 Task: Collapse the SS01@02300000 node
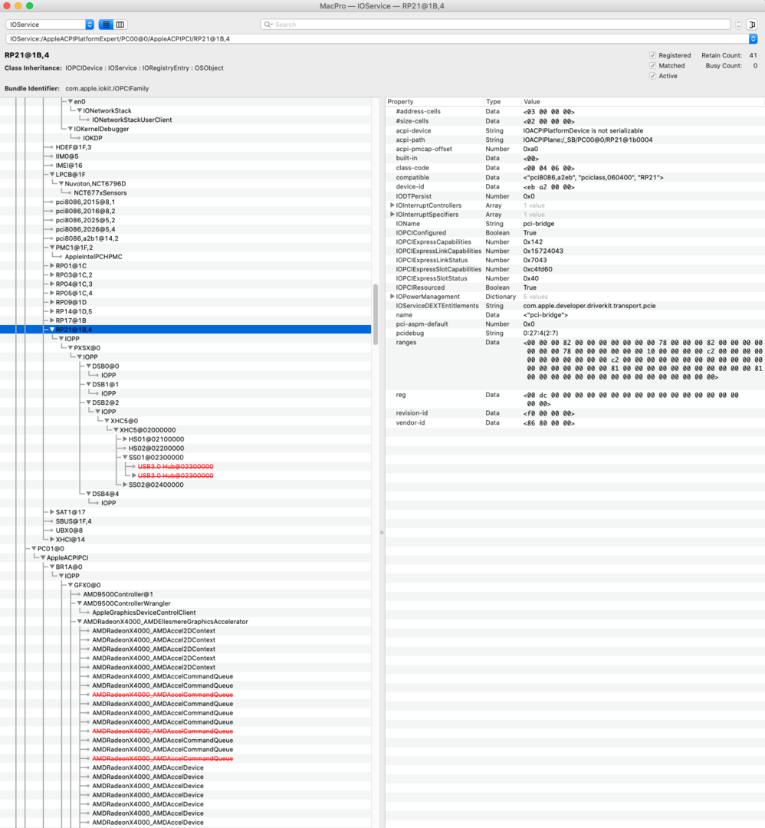[125, 457]
